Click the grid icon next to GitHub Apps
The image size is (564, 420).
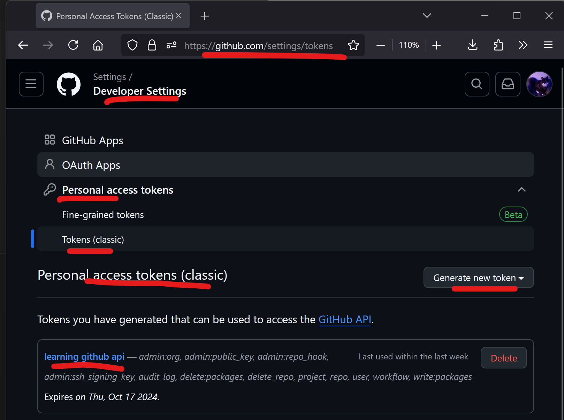point(50,140)
